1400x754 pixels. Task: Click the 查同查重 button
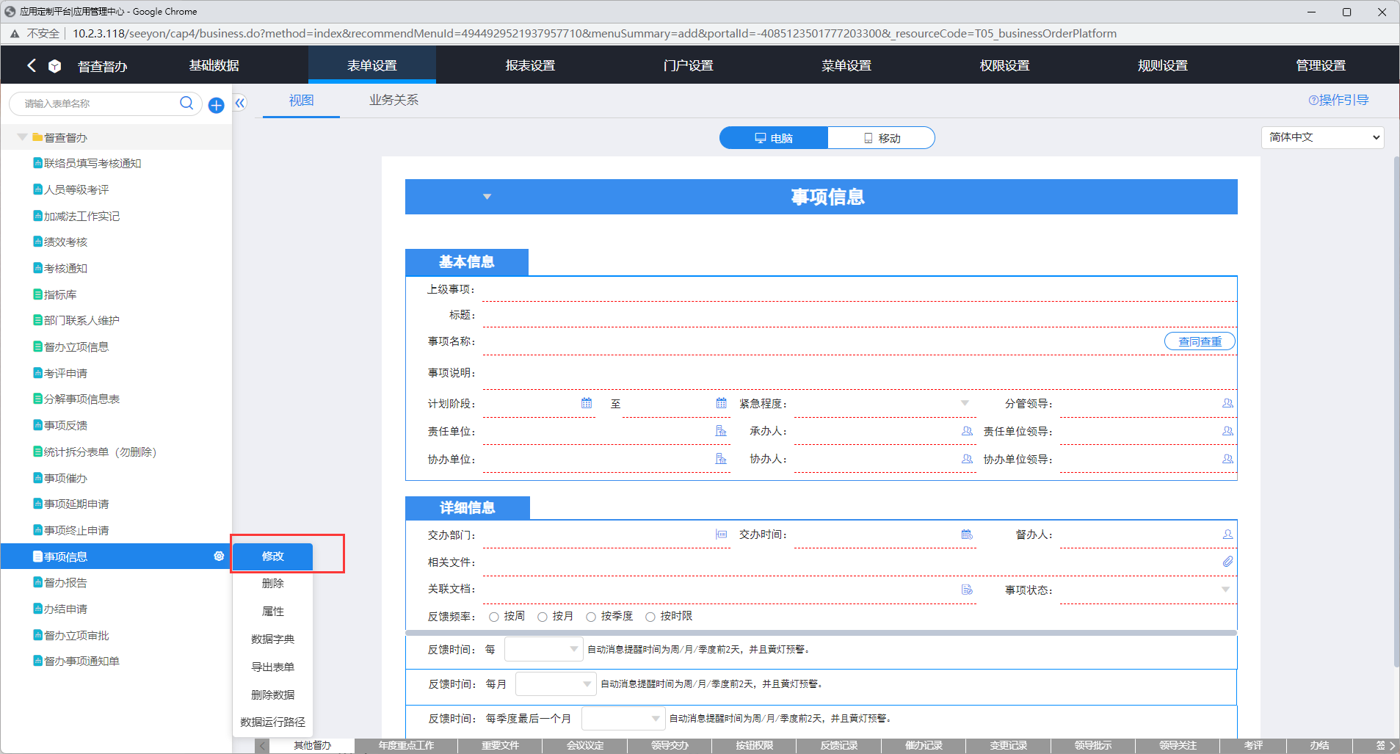click(x=1200, y=341)
